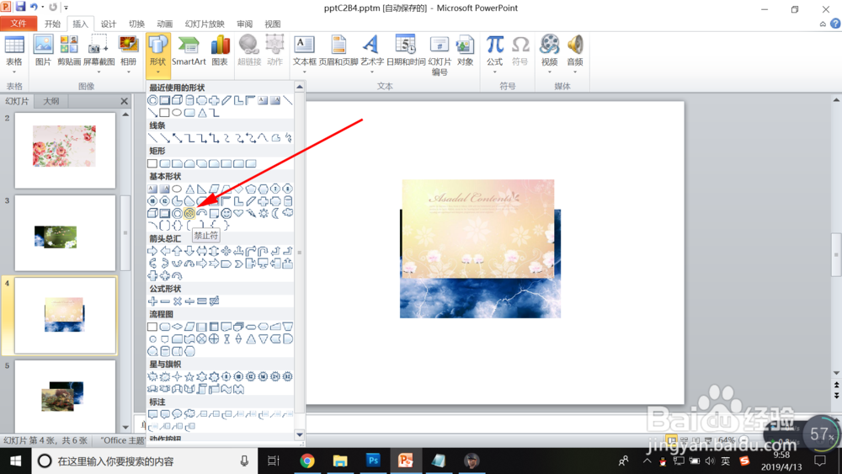This screenshot has height=474, width=842.
Task: Pick the smiley face shape
Action: click(226, 213)
